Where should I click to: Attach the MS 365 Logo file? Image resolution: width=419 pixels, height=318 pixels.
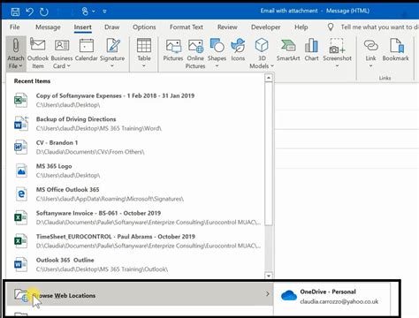135,170
